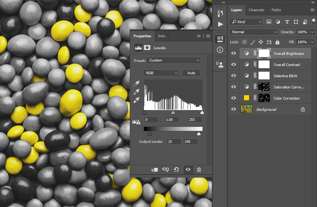The width and height of the screenshot is (317, 207).
Task: Click the output black level field 25
Action: coord(174,141)
